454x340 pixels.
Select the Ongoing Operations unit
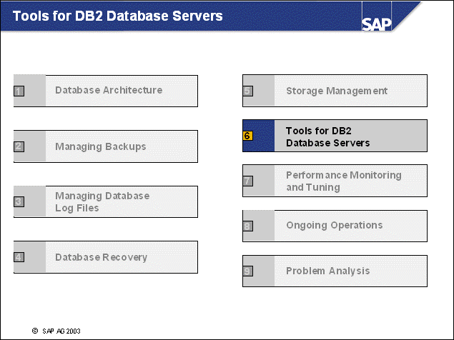click(335, 226)
